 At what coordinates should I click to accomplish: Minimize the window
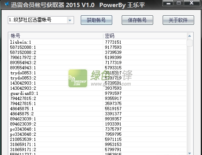169,3
